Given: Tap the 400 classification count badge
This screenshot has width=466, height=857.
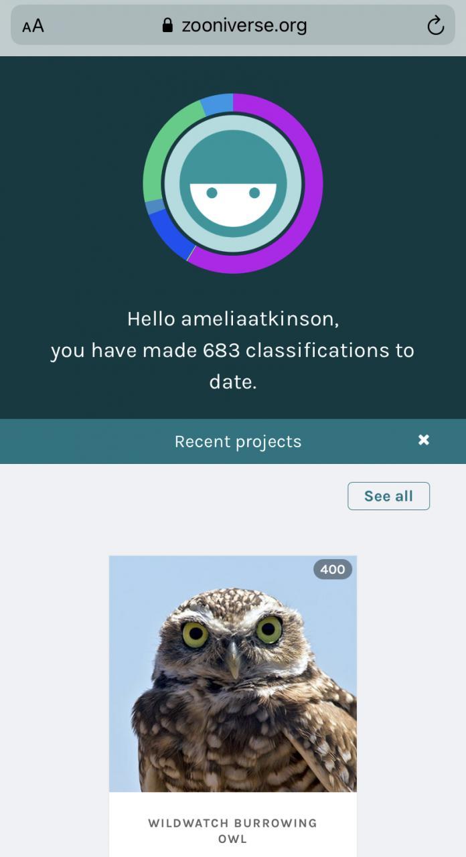Looking at the screenshot, I should pyautogui.click(x=332, y=570).
